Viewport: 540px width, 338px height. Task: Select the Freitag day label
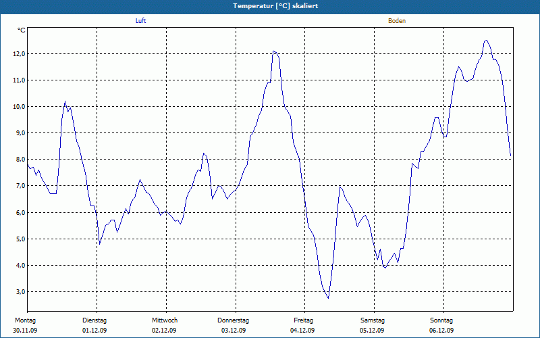[x=303, y=320]
